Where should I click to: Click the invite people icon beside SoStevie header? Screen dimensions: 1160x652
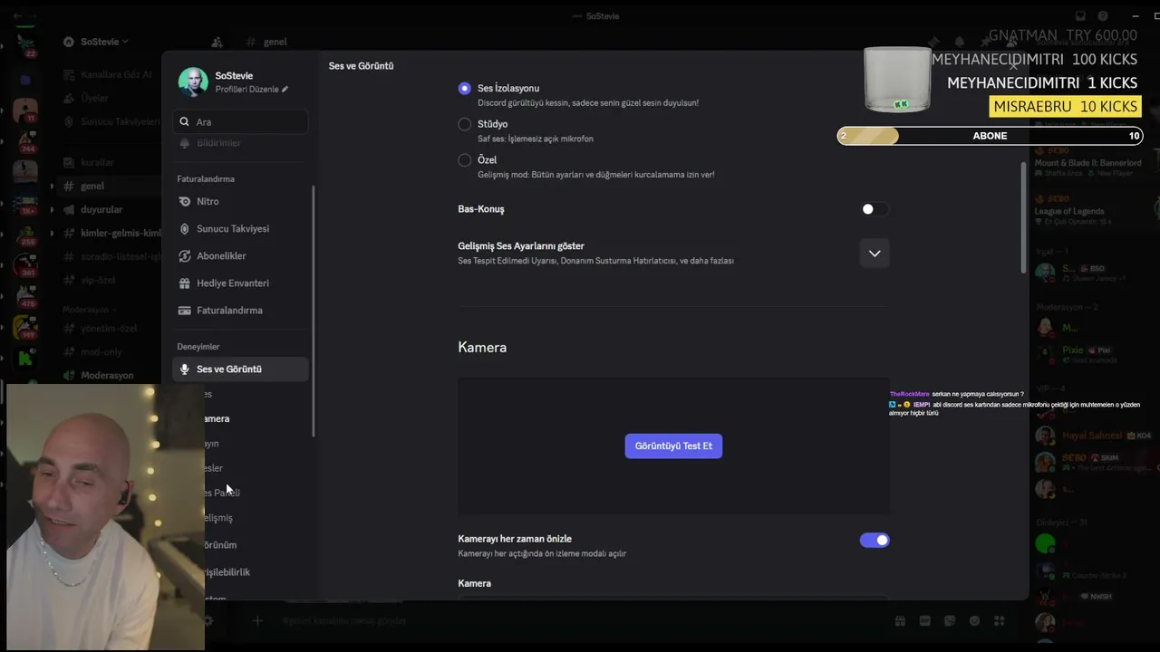(x=217, y=42)
